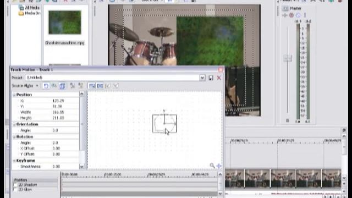352x198 pixels.
Task: Click the Smoothness value field
Action: click(56, 167)
